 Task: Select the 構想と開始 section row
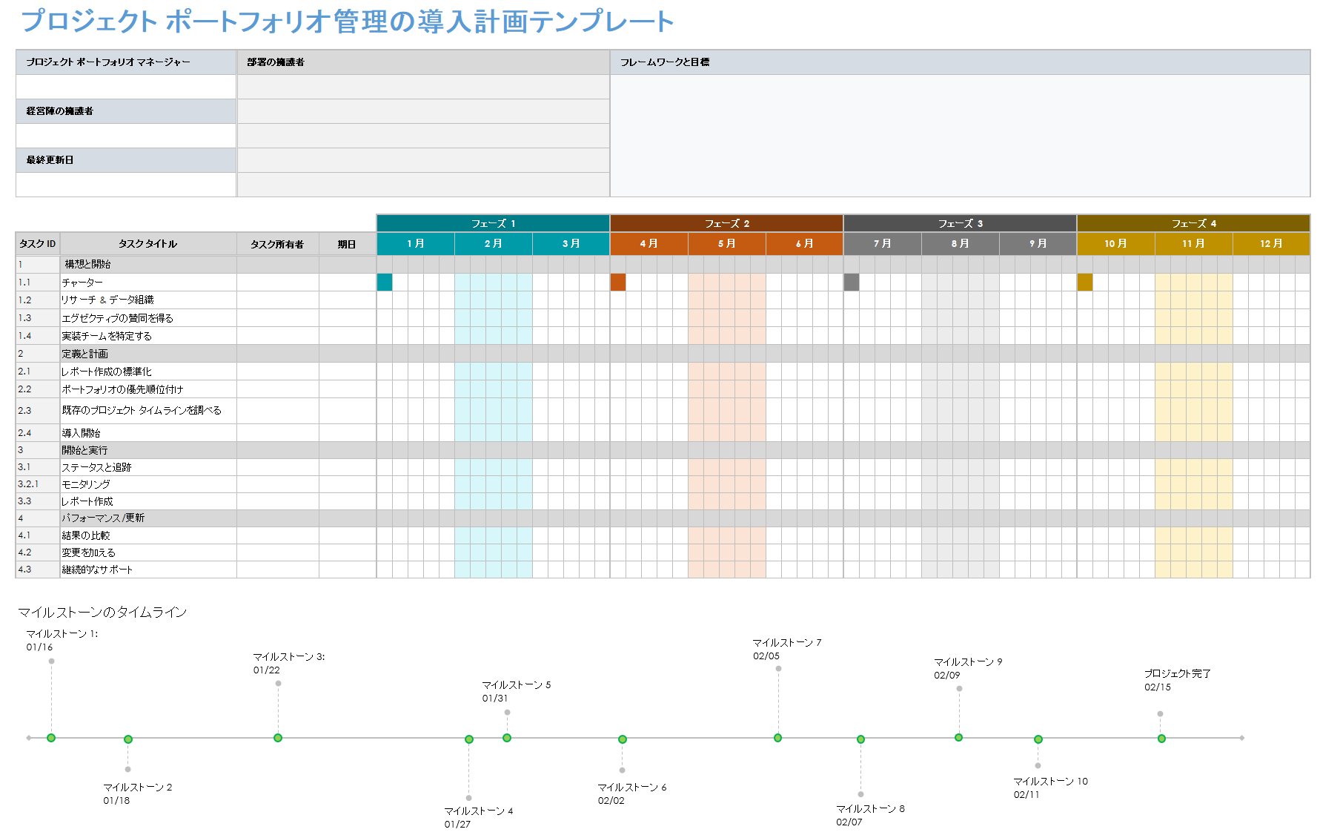coord(663,264)
